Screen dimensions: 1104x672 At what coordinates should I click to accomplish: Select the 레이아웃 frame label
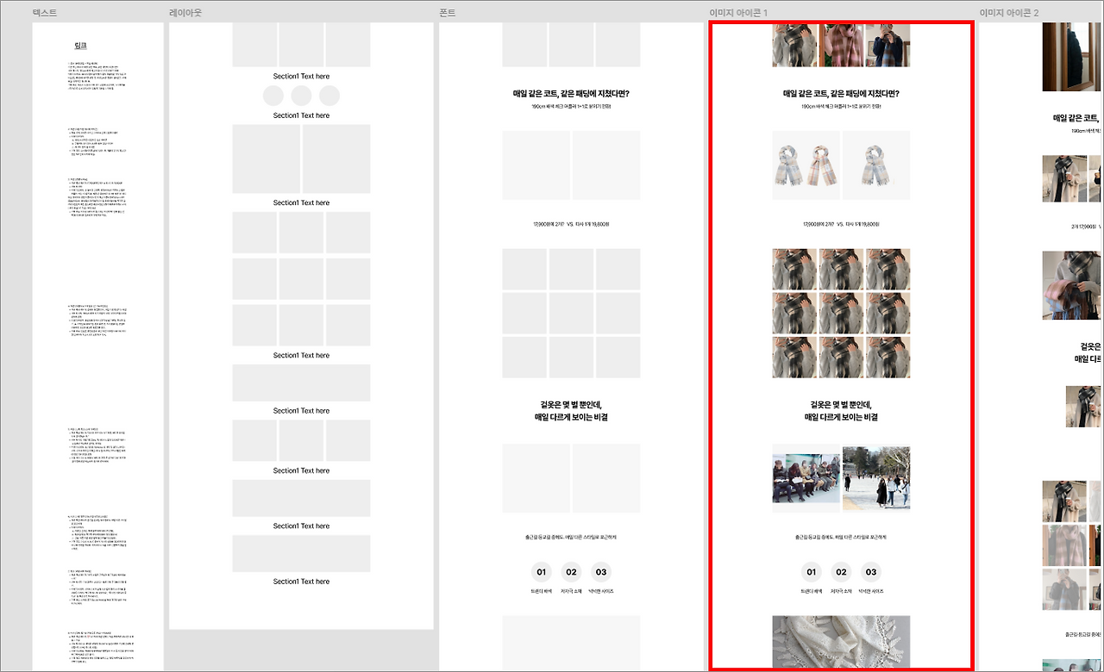(x=185, y=13)
